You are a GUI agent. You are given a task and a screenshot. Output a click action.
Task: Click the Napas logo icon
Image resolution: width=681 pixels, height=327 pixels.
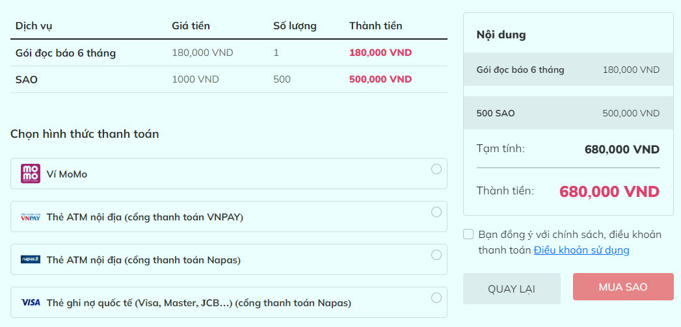tap(31, 259)
